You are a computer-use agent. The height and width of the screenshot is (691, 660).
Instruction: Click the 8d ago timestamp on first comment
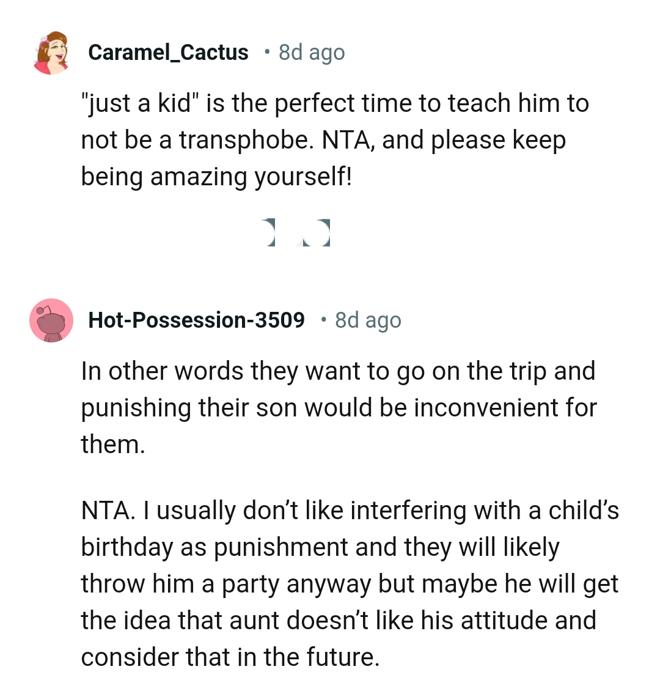pyautogui.click(x=312, y=53)
